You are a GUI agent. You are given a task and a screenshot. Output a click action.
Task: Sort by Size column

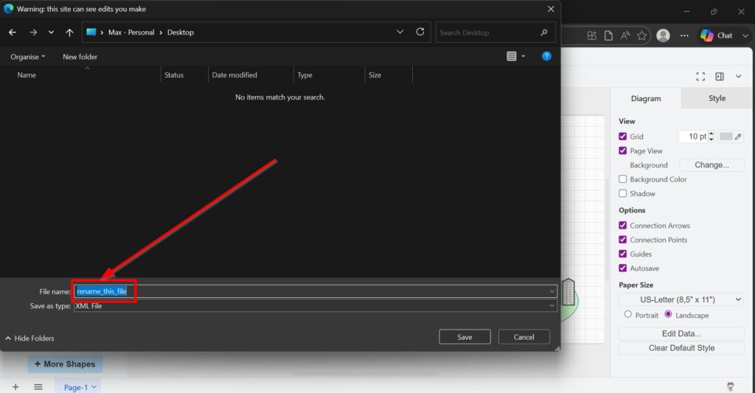click(x=375, y=74)
